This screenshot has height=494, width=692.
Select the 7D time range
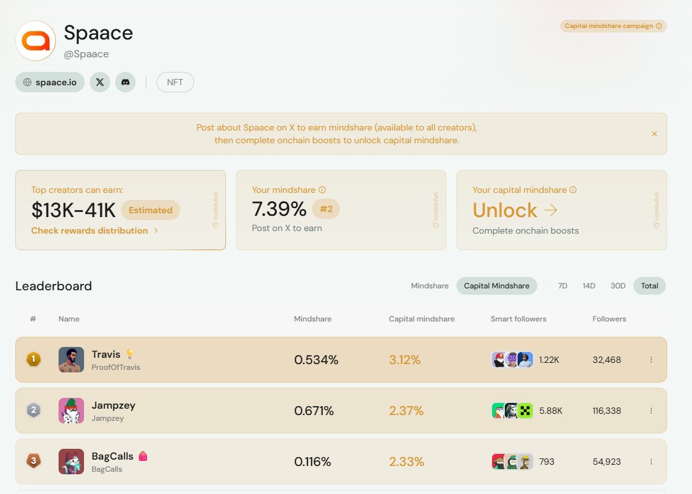pyautogui.click(x=563, y=286)
